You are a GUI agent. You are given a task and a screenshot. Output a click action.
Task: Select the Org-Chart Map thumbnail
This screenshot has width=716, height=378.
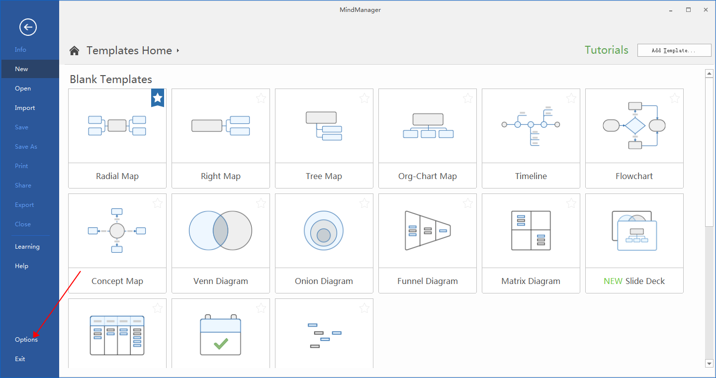(x=427, y=126)
